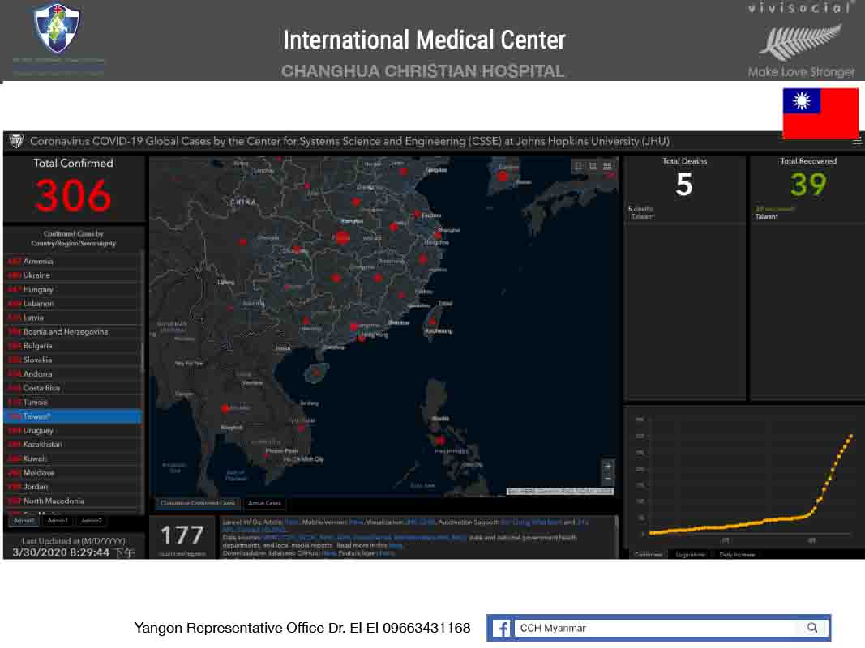
Task: Click the search magnifier in Facebook bar
Action: point(812,628)
